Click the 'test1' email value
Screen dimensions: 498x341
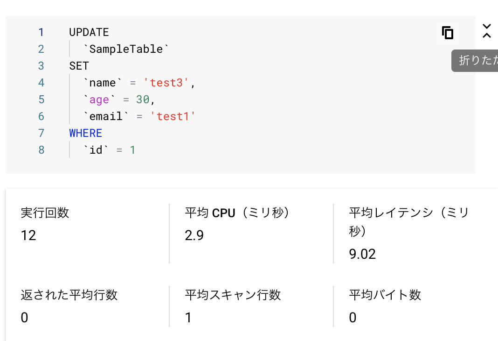point(173,116)
